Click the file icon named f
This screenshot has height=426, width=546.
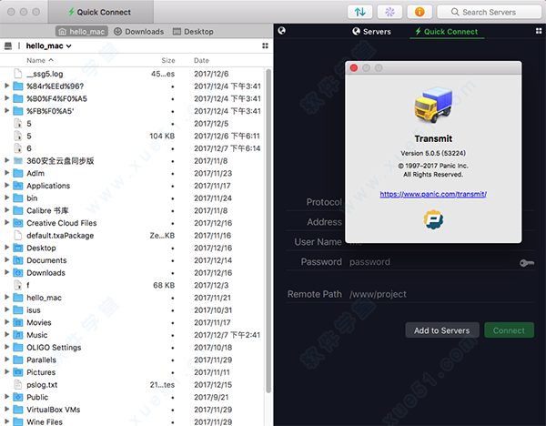pyautogui.click(x=18, y=285)
